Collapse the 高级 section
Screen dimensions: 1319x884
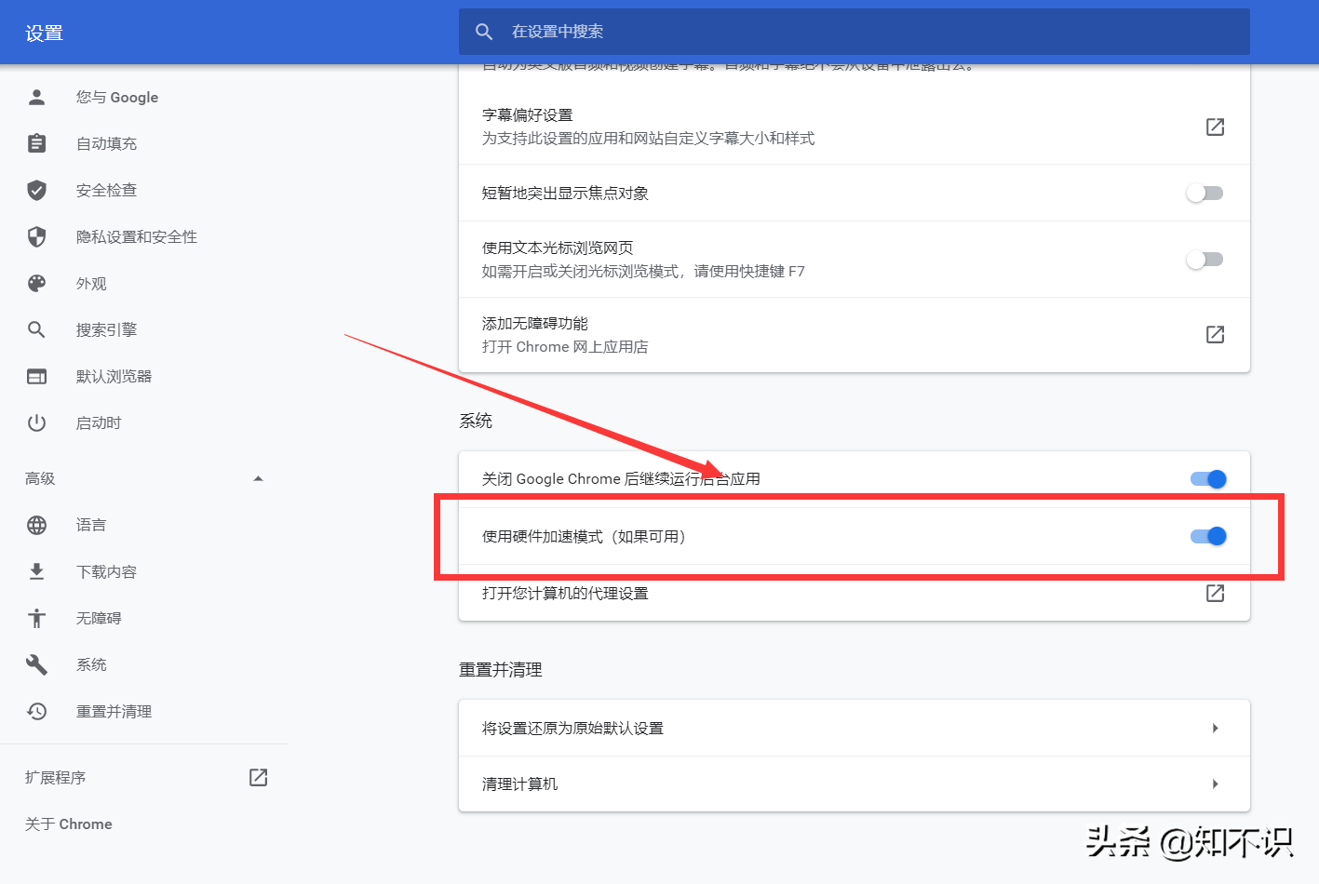pyautogui.click(x=258, y=478)
